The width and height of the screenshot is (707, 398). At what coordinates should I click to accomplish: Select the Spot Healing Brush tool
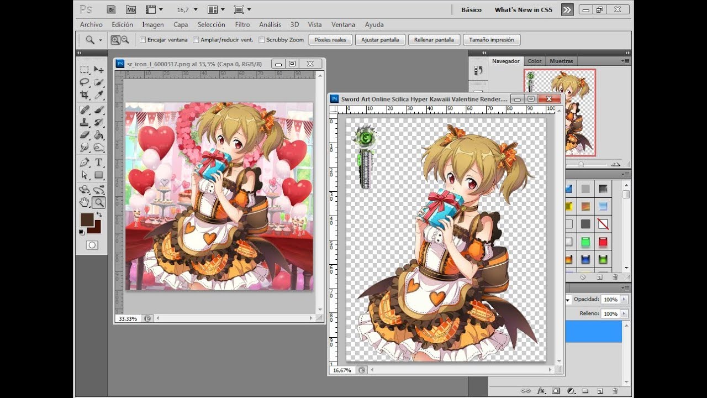tap(85, 110)
